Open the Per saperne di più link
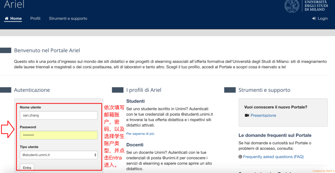Image resolution: width=335 pixels, height=173 pixels. (140, 134)
